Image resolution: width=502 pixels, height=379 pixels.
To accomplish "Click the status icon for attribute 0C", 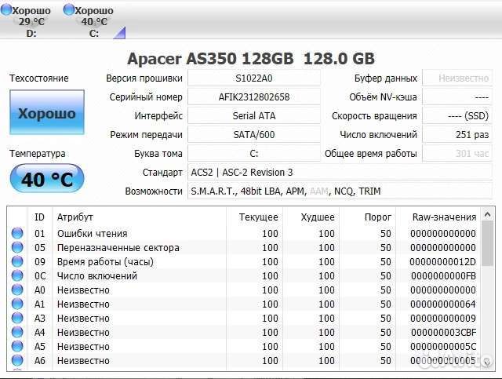I will coord(17,275).
